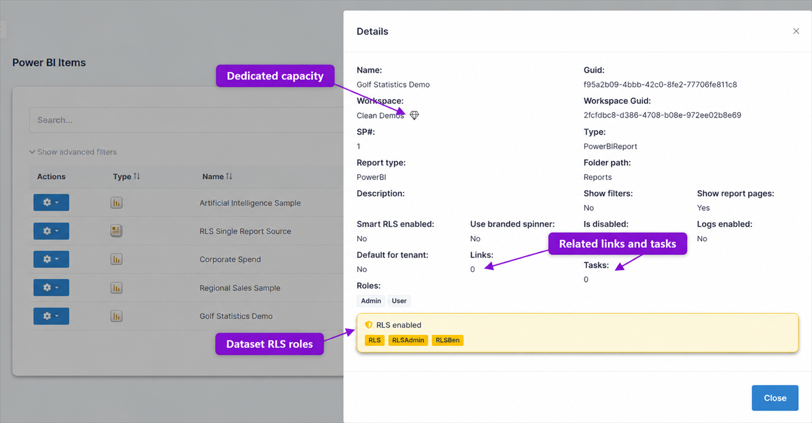The image size is (812, 423).
Task: Click the Tasks count value
Action: pyautogui.click(x=586, y=279)
